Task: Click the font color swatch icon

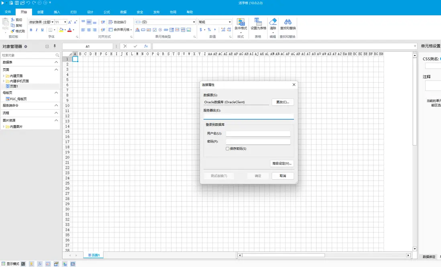Action: [69, 30]
